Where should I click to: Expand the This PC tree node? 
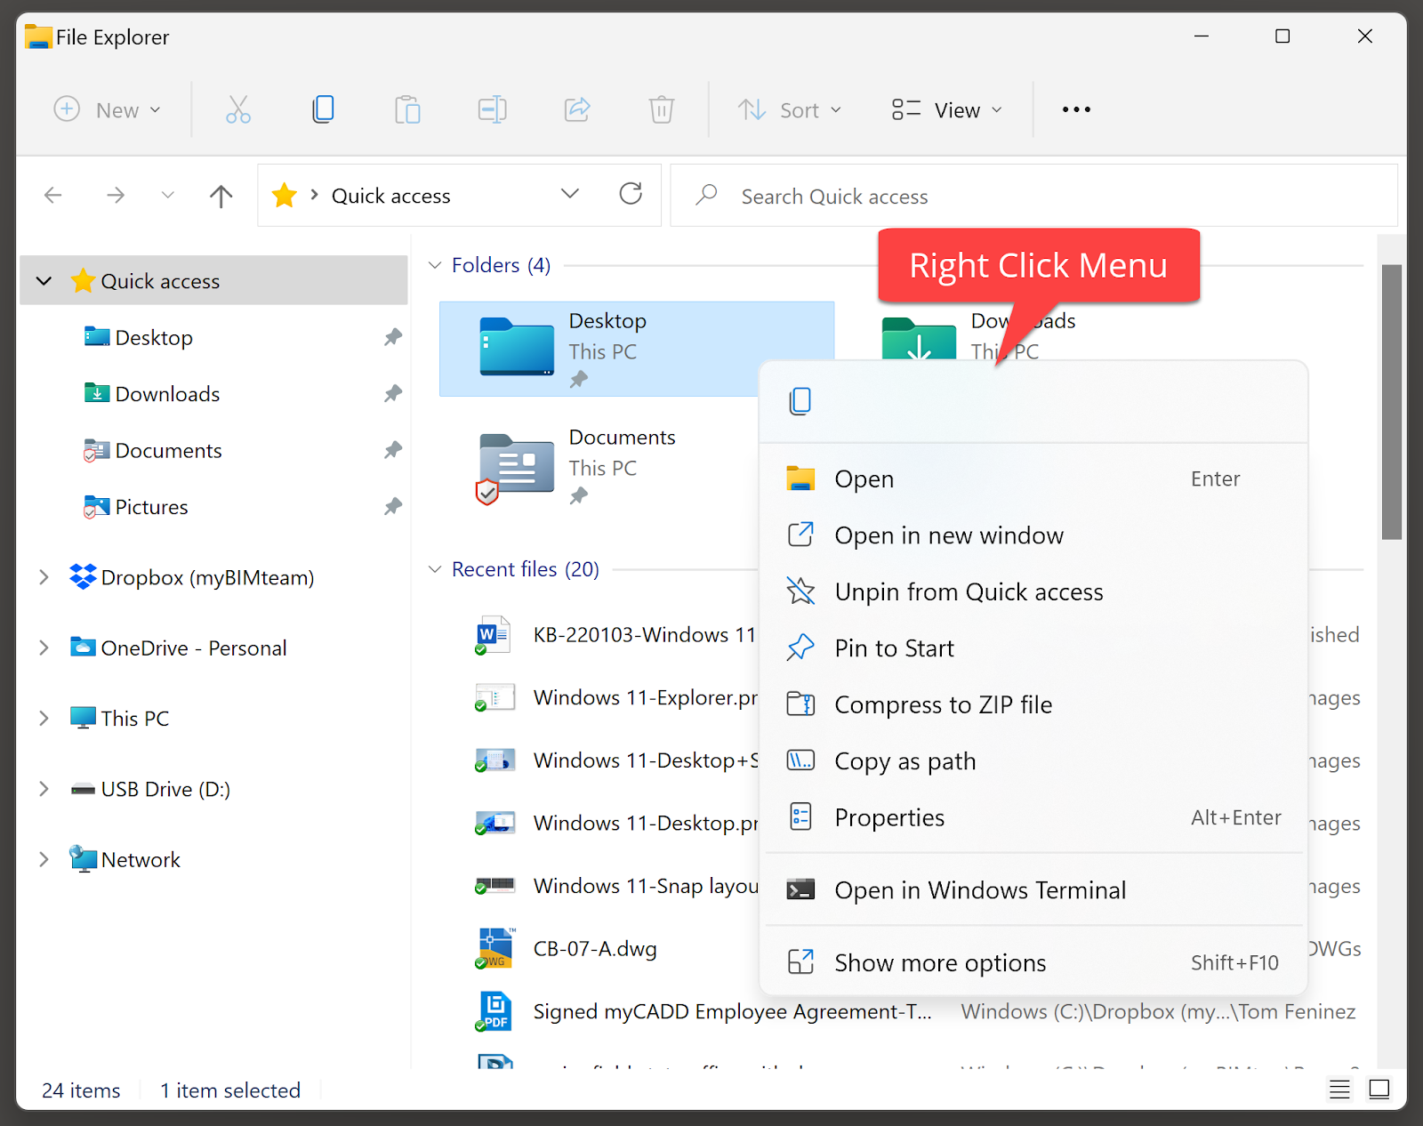coord(44,718)
